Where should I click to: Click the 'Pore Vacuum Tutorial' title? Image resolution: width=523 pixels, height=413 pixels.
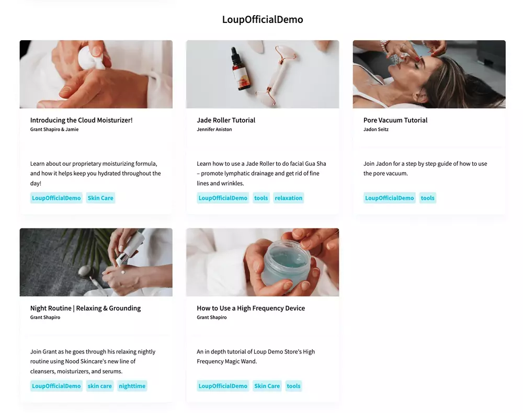(395, 120)
